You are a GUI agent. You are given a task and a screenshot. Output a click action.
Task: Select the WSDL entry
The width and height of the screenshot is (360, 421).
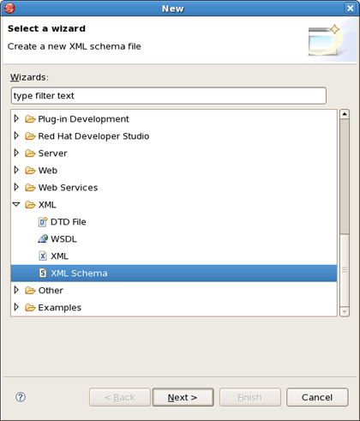pos(63,239)
